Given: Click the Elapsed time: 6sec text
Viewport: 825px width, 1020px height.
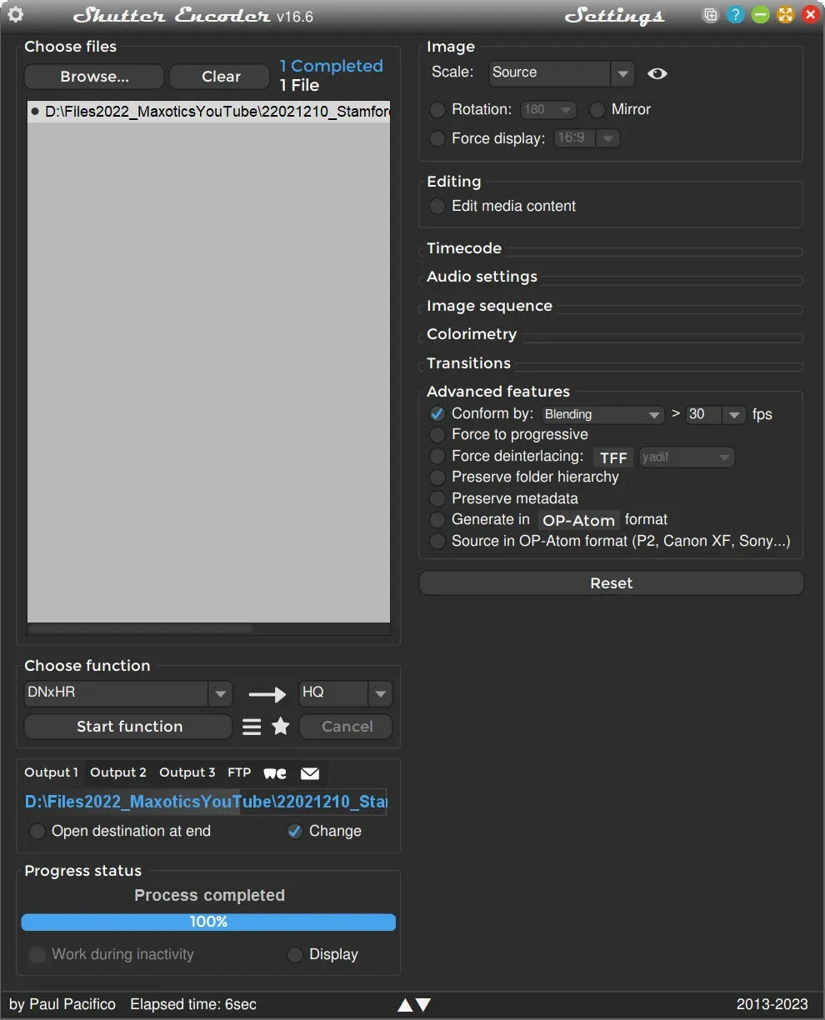Looking at the screenshot, I should point(193,1004).
